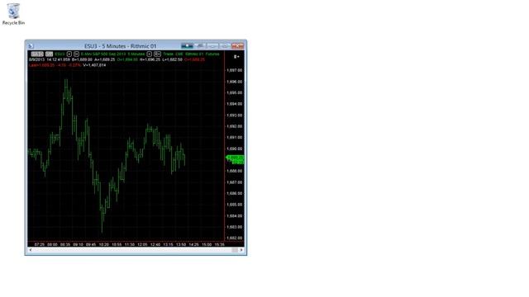This screenshot has height=297, width=529.
Task: Click the 1,690.00 price scale label
Action: pos(235,148)
